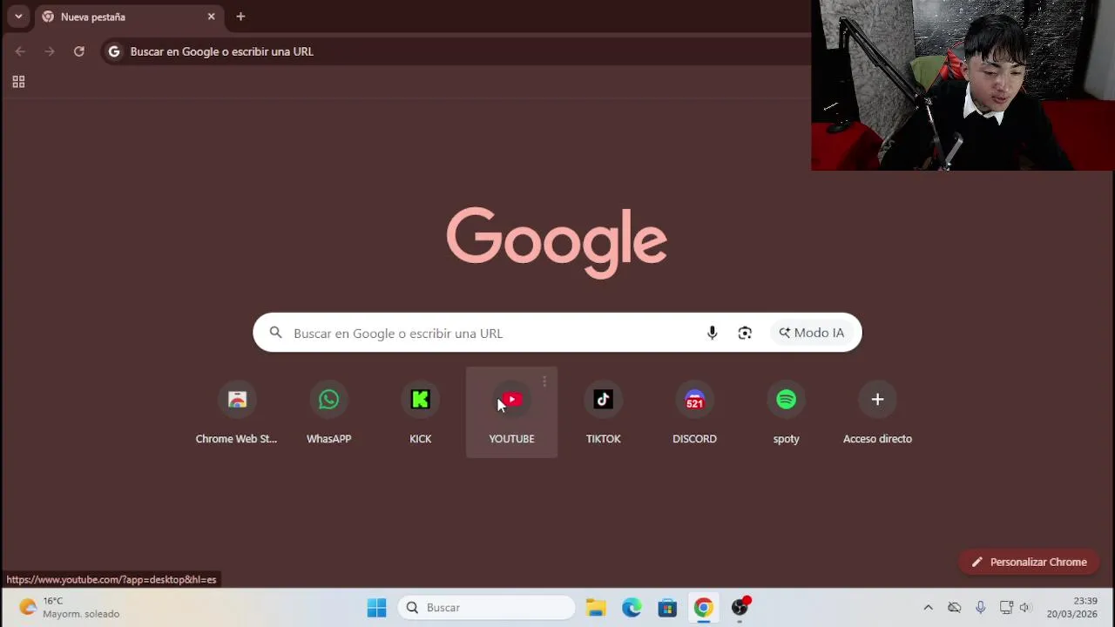
Task: Add a new shortcut with Acceso directo
Action: [x=877, y=412]
